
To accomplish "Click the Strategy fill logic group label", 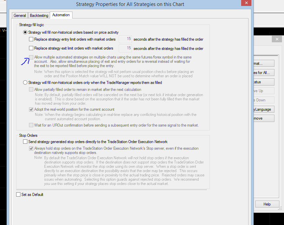I will [x=32, y=25].
